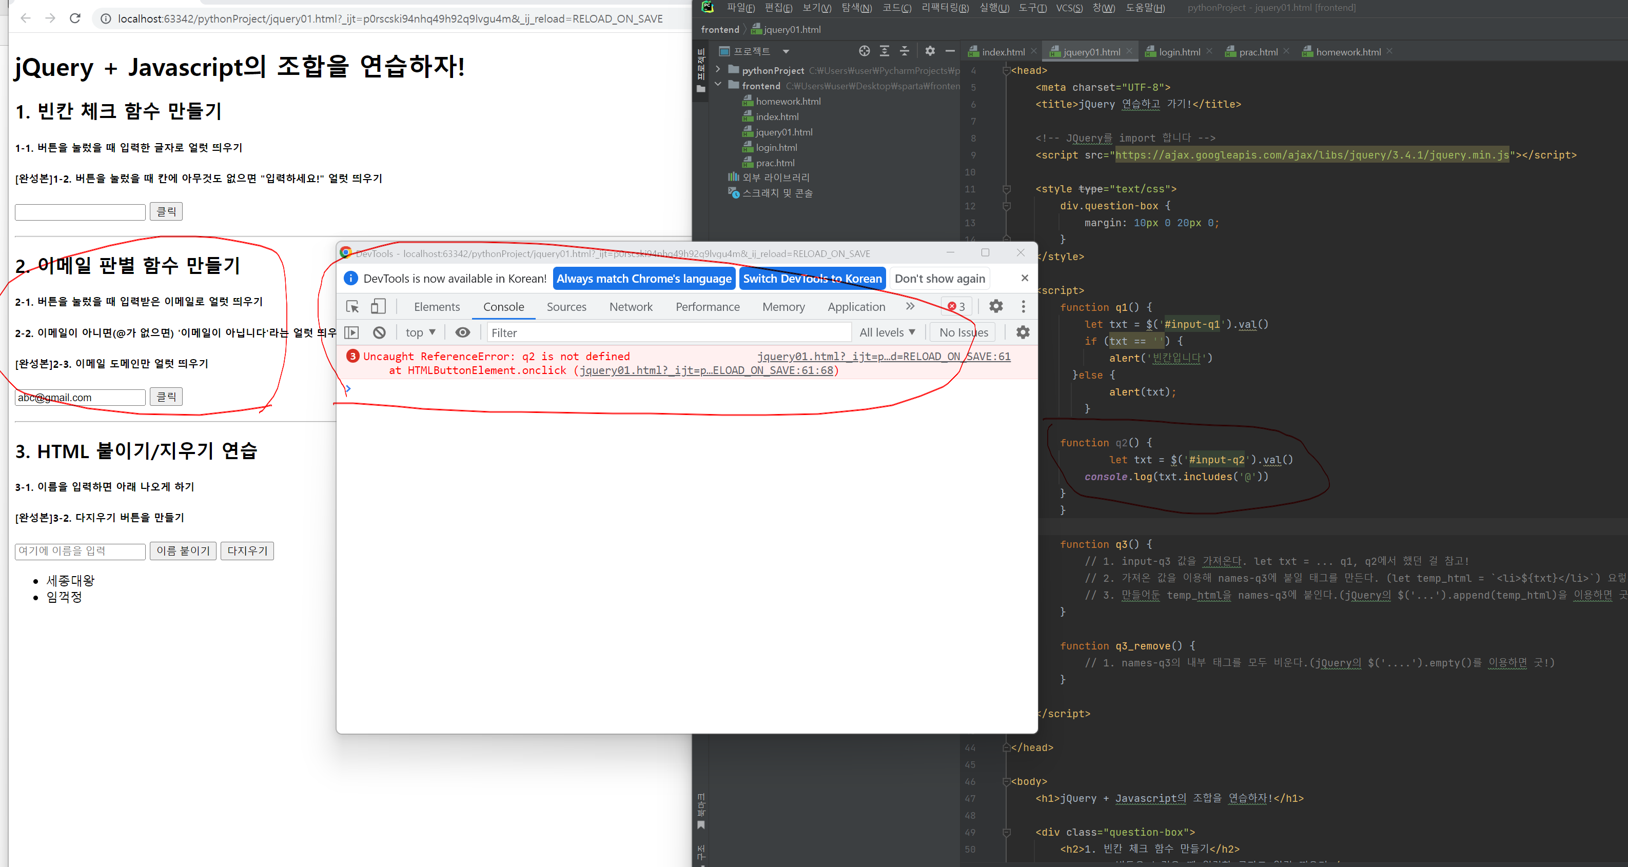
Task: Focus the console Filter input field
Action: tap(669, 332)
